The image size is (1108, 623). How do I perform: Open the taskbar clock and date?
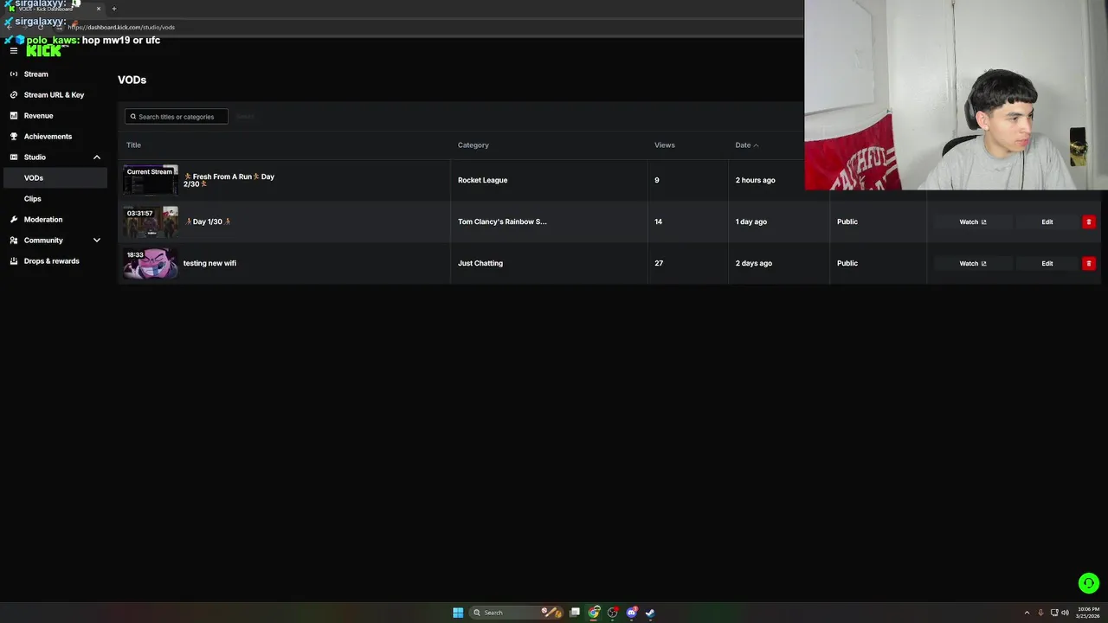pos(1088,613)
